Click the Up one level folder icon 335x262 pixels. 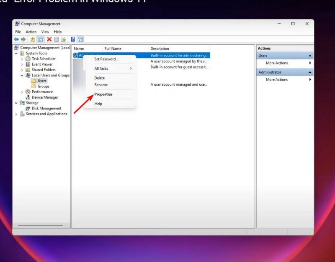(x=33, y=39)
